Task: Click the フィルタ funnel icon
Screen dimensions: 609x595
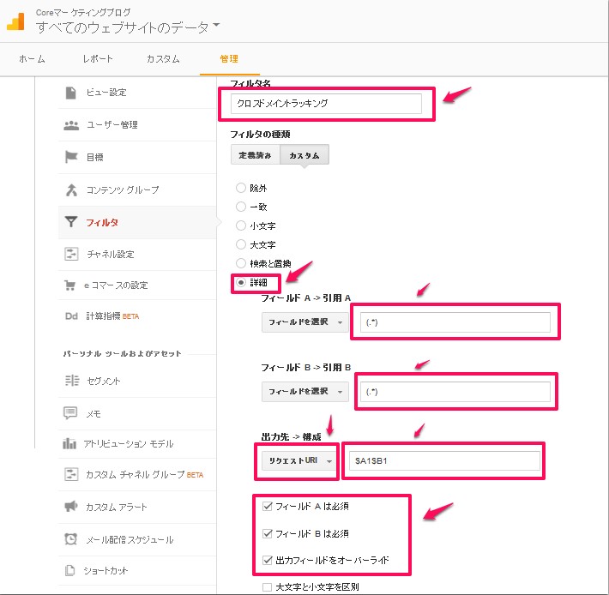Action: (x=71, y=222)
